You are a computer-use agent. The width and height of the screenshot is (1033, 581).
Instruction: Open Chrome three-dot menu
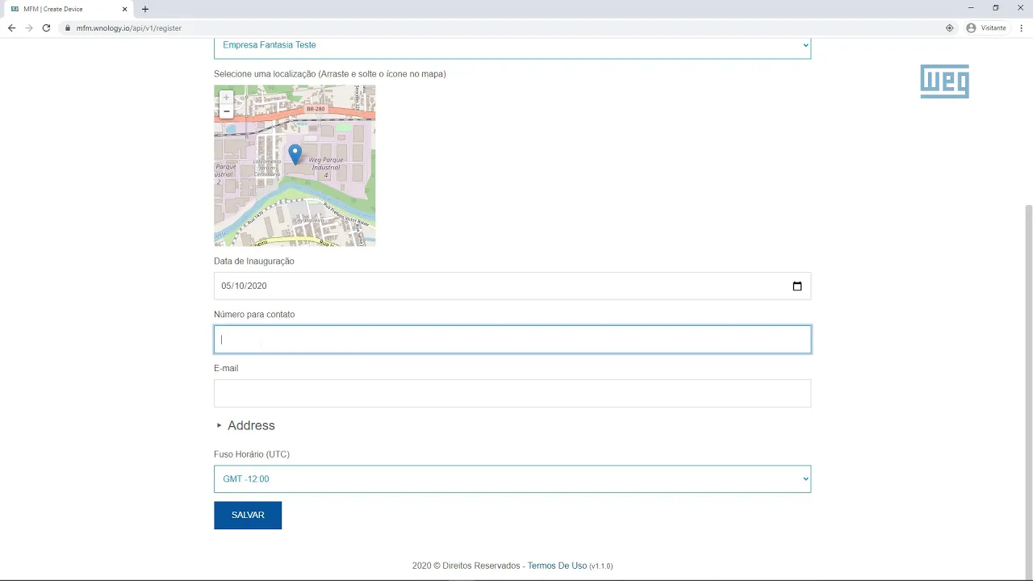[x=1022, y=27]
